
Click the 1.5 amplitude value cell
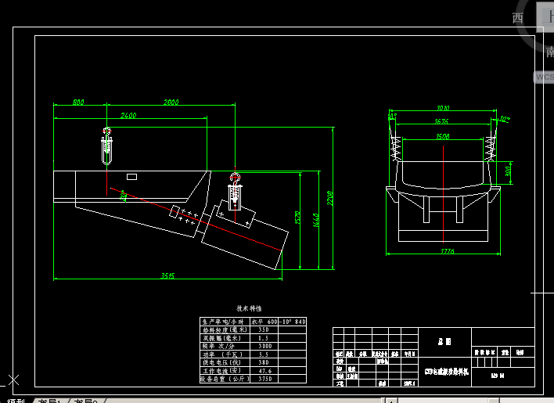click(x=264, y=338)
